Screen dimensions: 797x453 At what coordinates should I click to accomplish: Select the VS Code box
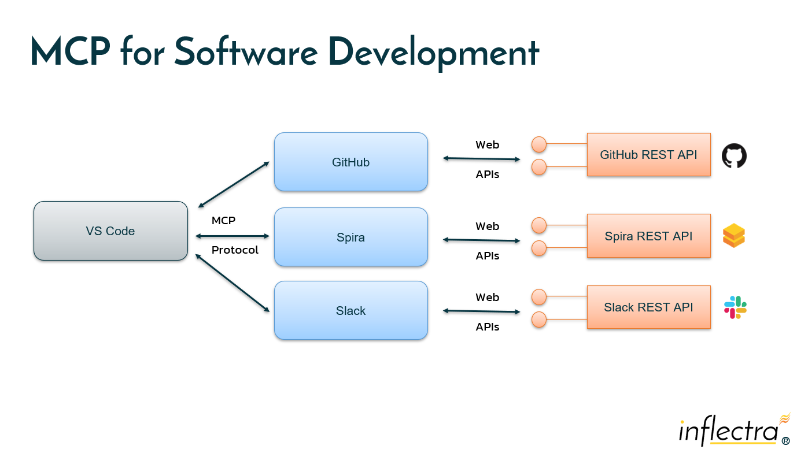coord(110,231)
